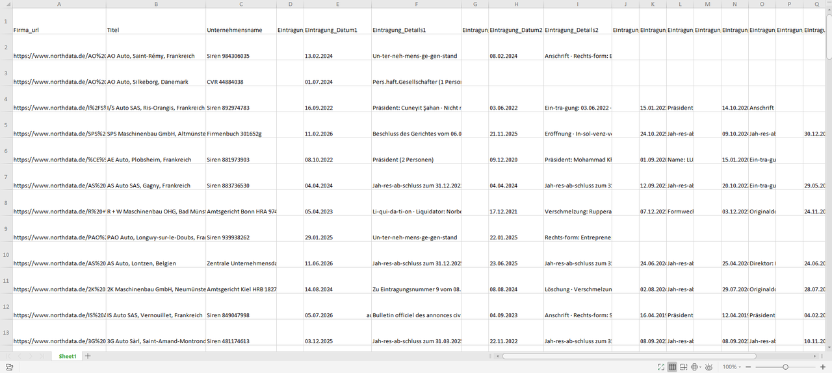Switch to page break preview icon
The image size is (832, 373).
683,367
